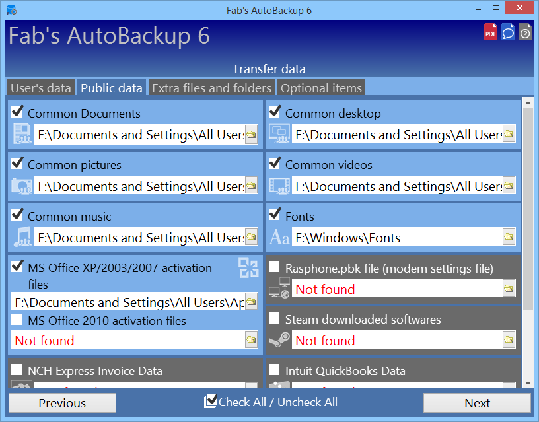Open the help question mark icon
The height and width of the screenshot is (422, 539).
click(525, 32)
